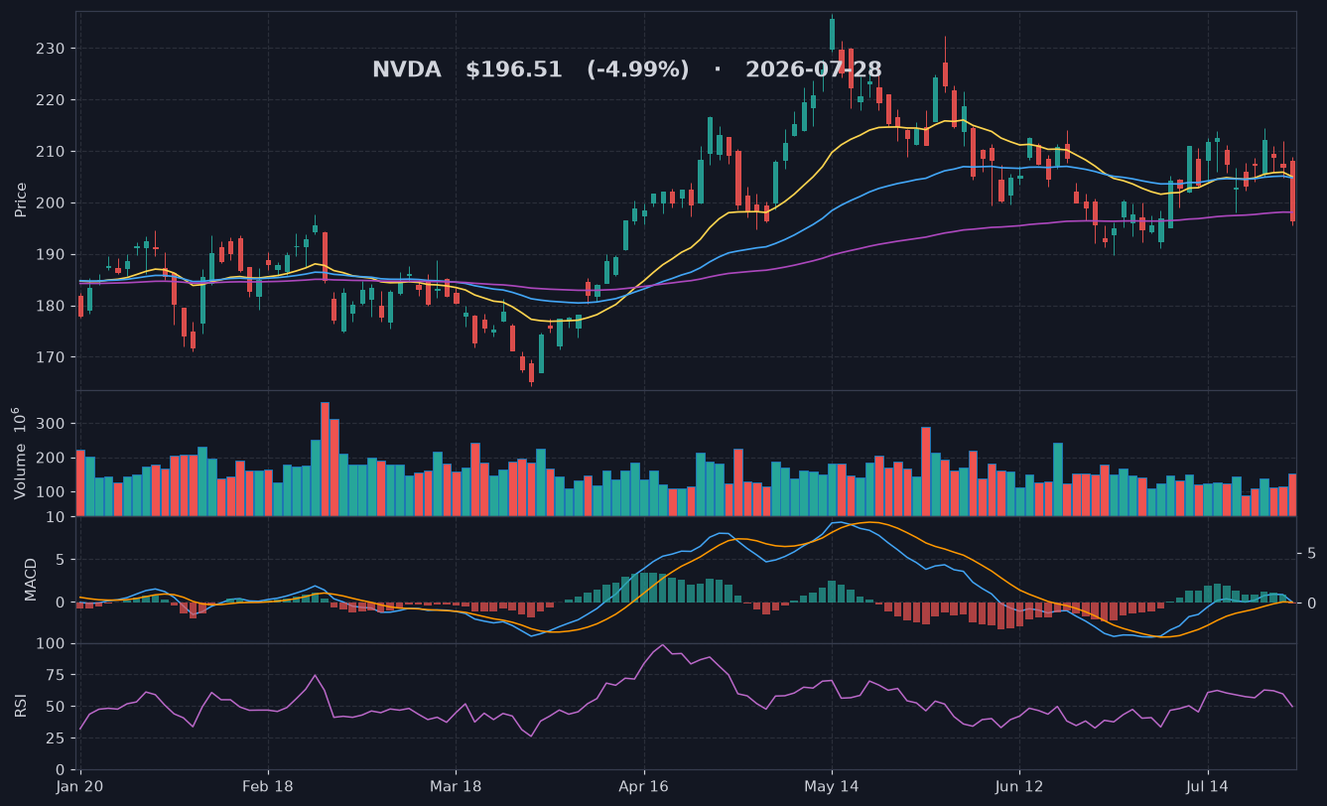Click the Feb 18 date label
The width and height of the screenshot is (1327, 806).
click(268, 785)
